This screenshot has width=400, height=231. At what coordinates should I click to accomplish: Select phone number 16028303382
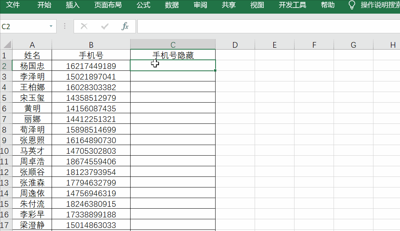91,87
